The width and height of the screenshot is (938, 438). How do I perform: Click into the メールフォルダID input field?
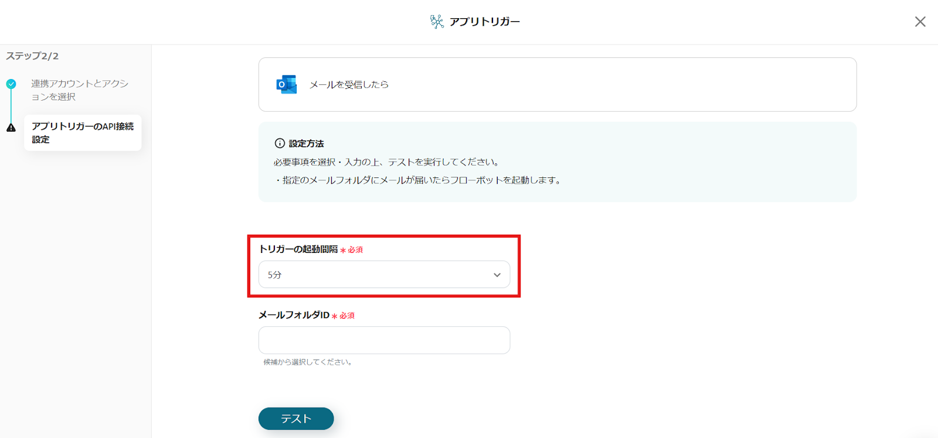[384, 340]
